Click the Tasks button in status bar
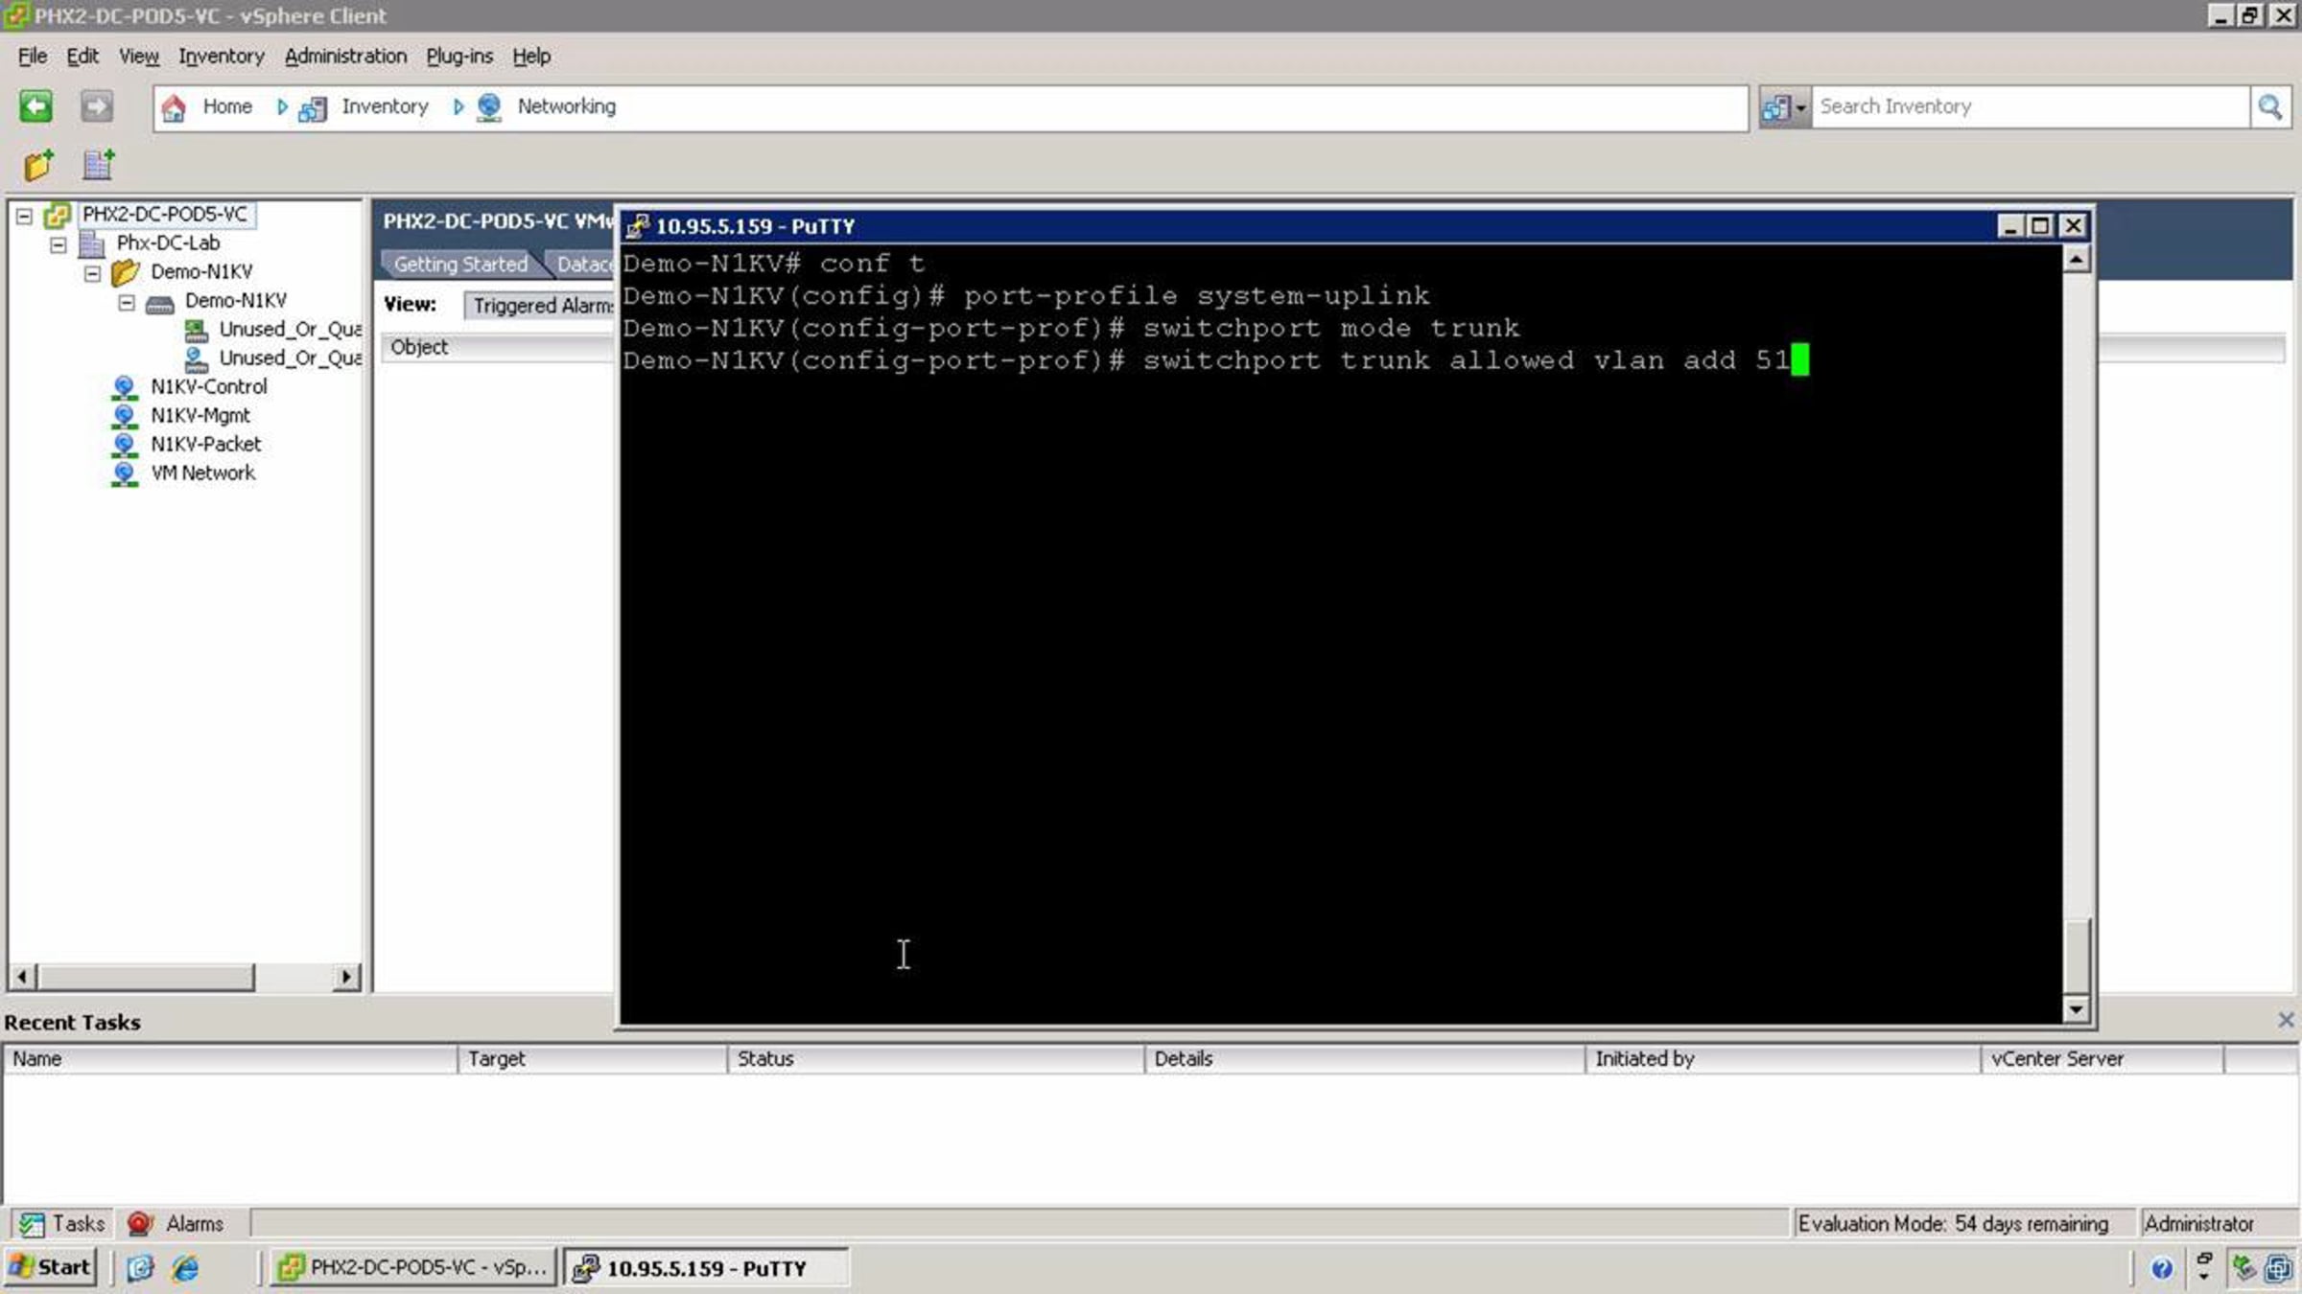Image resolution: width=2302 pixels, height=1294 pixels. (63, 1224)
